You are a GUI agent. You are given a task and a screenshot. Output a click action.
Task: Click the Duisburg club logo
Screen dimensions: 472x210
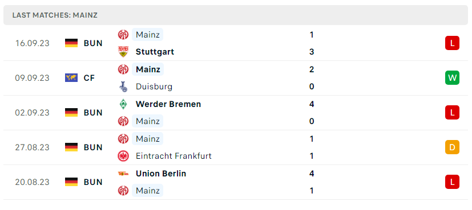click(123, 87)
